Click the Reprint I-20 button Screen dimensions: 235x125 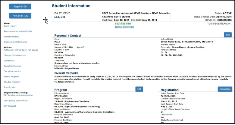point(20,6)
